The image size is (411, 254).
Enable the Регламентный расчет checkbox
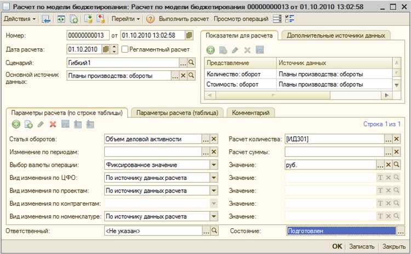125,49
